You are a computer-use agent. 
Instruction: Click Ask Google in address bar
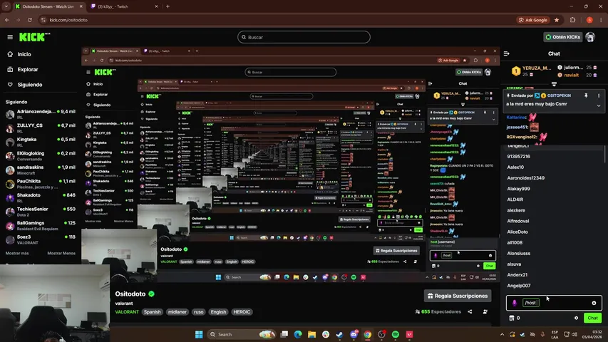tap(533, 20)
